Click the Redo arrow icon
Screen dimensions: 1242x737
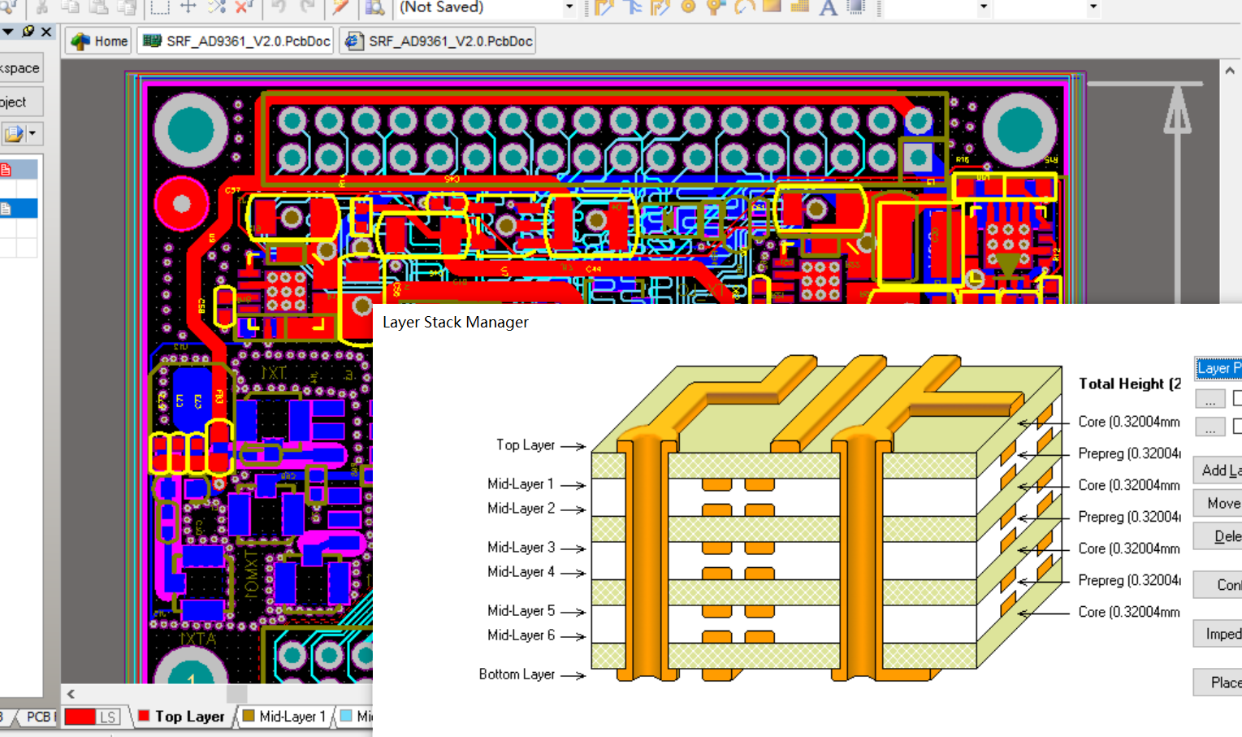tap(307, 7)
